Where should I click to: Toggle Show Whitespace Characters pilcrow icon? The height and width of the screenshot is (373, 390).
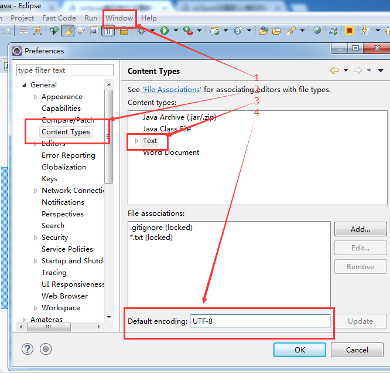108,31
